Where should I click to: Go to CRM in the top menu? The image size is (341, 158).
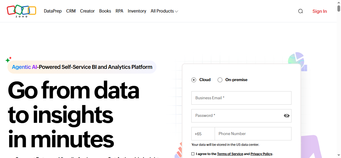tap(71, 11)
